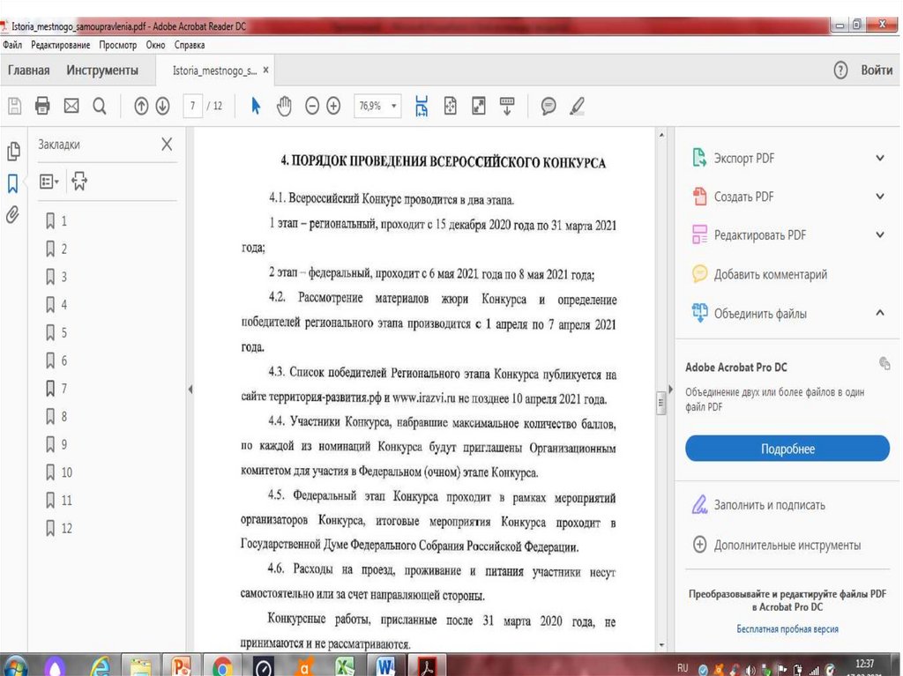Switch to the Инструменты tab
Screen dimensions: 903x676
[102, 71]
